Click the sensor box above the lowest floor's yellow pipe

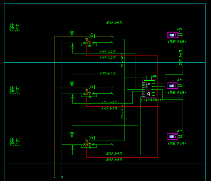[x=72, y=133]
